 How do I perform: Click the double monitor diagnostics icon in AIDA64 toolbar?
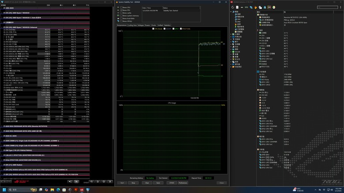260,7
